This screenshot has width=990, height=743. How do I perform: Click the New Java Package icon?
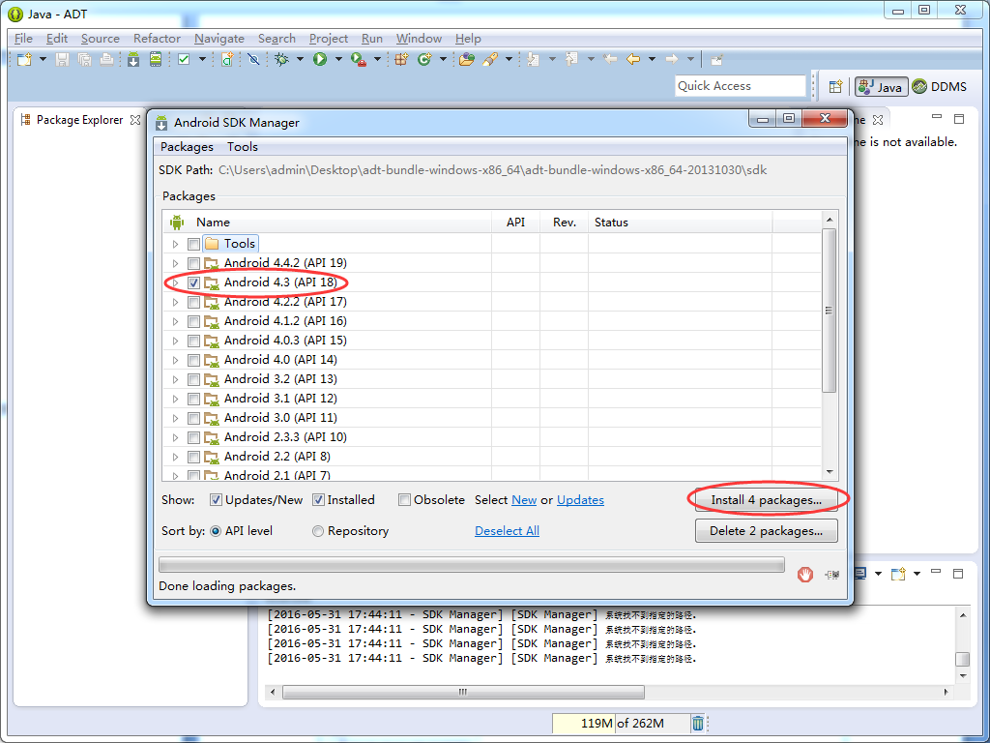401,59
